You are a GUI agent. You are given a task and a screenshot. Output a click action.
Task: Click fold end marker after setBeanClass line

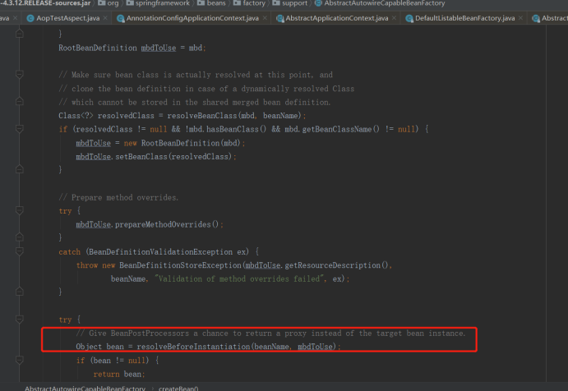pos(20,169)
